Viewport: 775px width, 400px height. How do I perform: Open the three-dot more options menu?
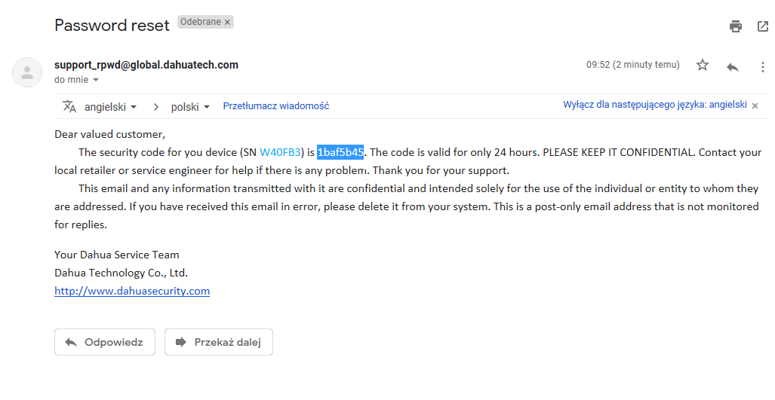pyautogui.click(x=763, y=68)
